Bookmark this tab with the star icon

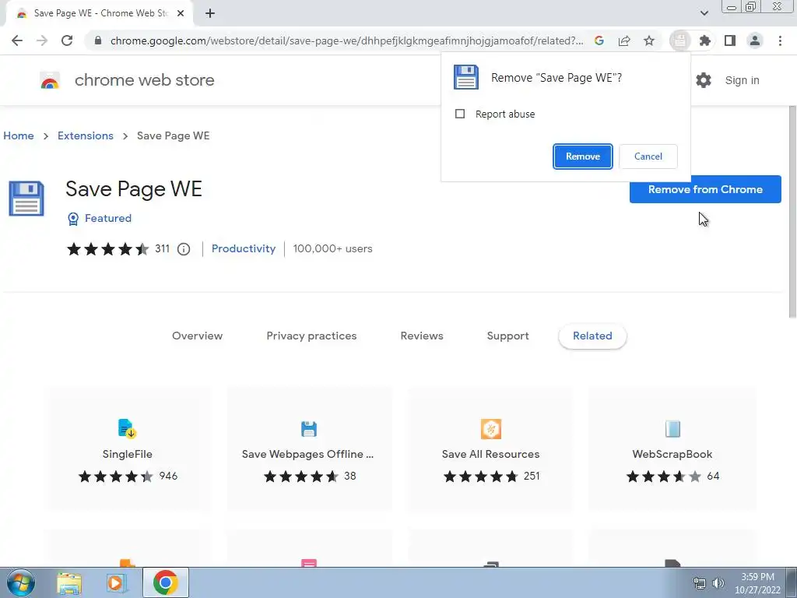pyautogui.click(x=649, y=40)
